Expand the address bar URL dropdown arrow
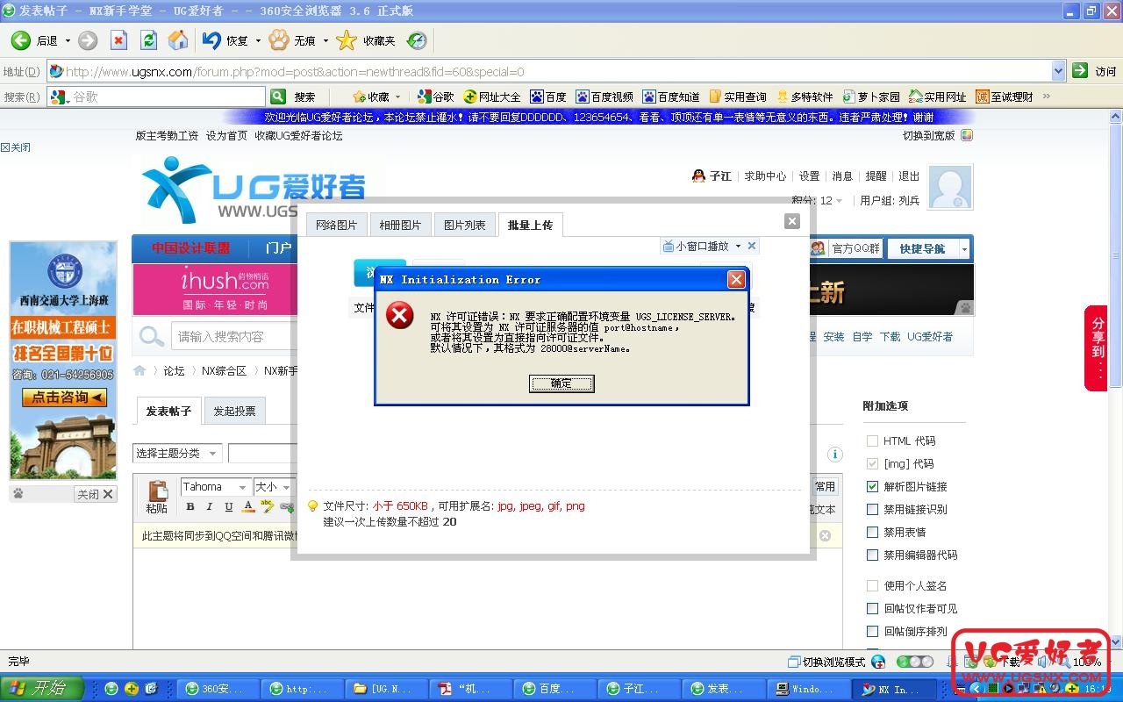 [1058, 71]
